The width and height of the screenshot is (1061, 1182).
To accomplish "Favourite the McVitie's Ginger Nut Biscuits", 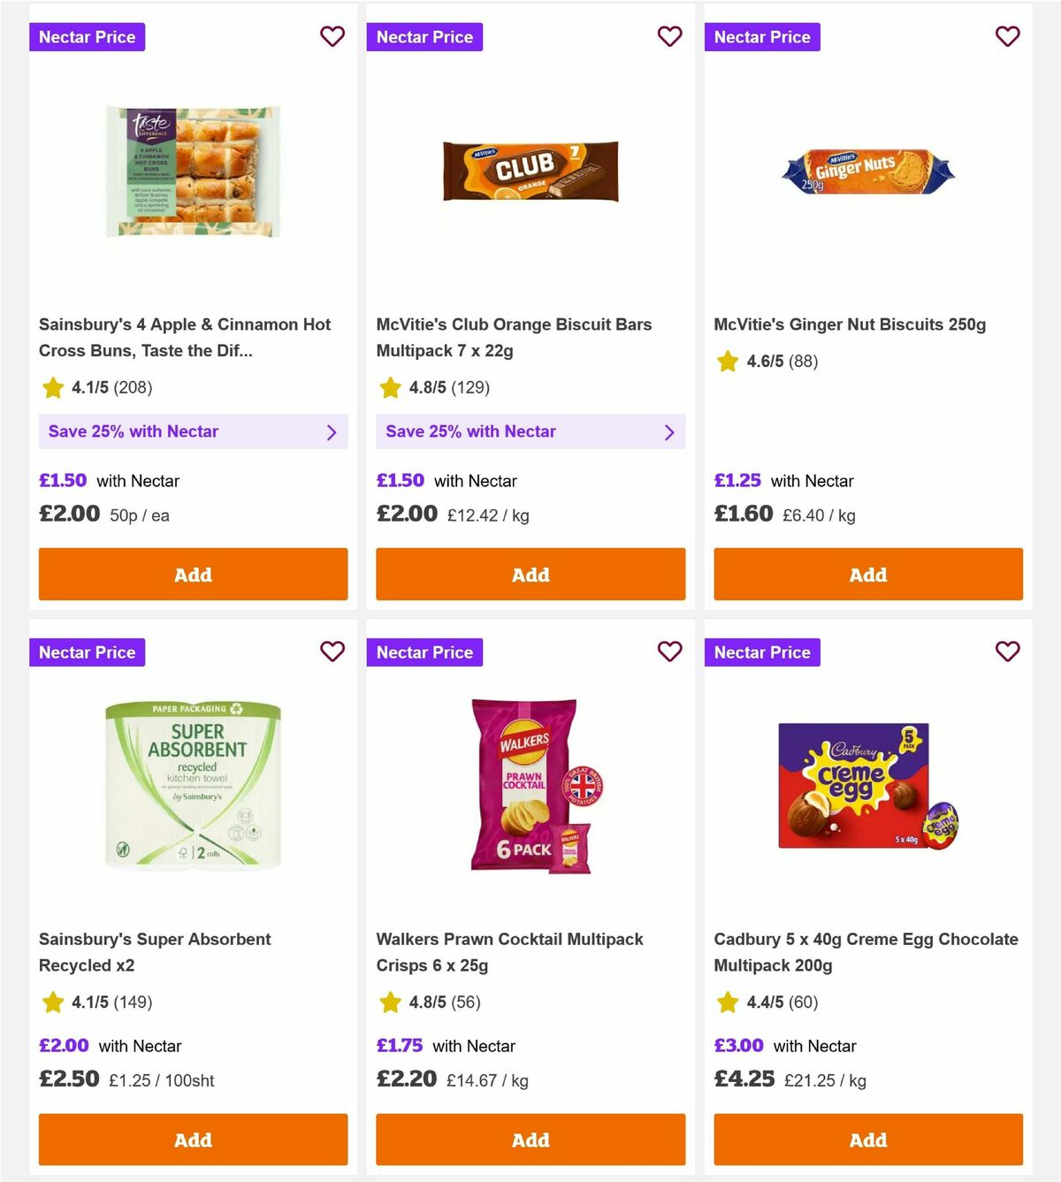I will 1007,36.
